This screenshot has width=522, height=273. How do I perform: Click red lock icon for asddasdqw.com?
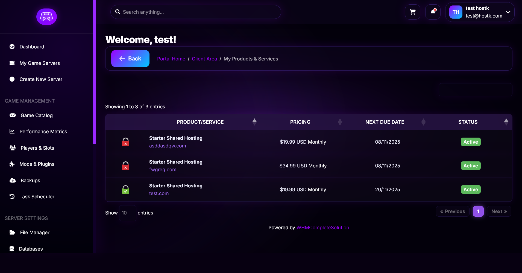[x=125, y=142]
